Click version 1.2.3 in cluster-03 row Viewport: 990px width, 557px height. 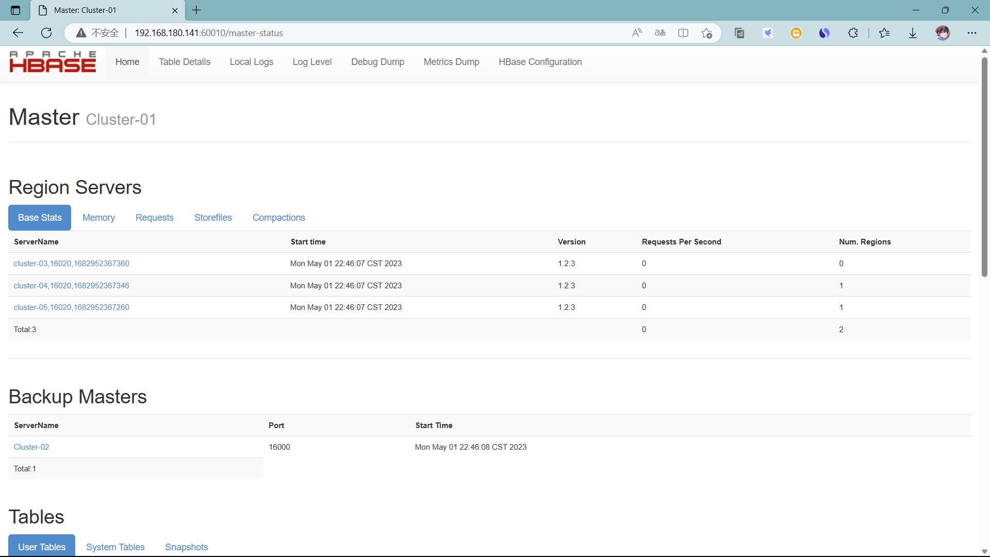pos(566,264)
